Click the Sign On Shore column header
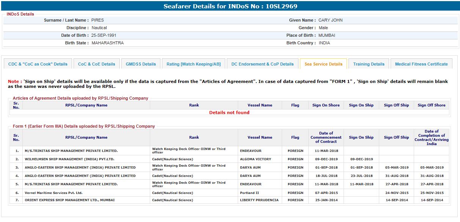The image size is (460, 222). 326,105
